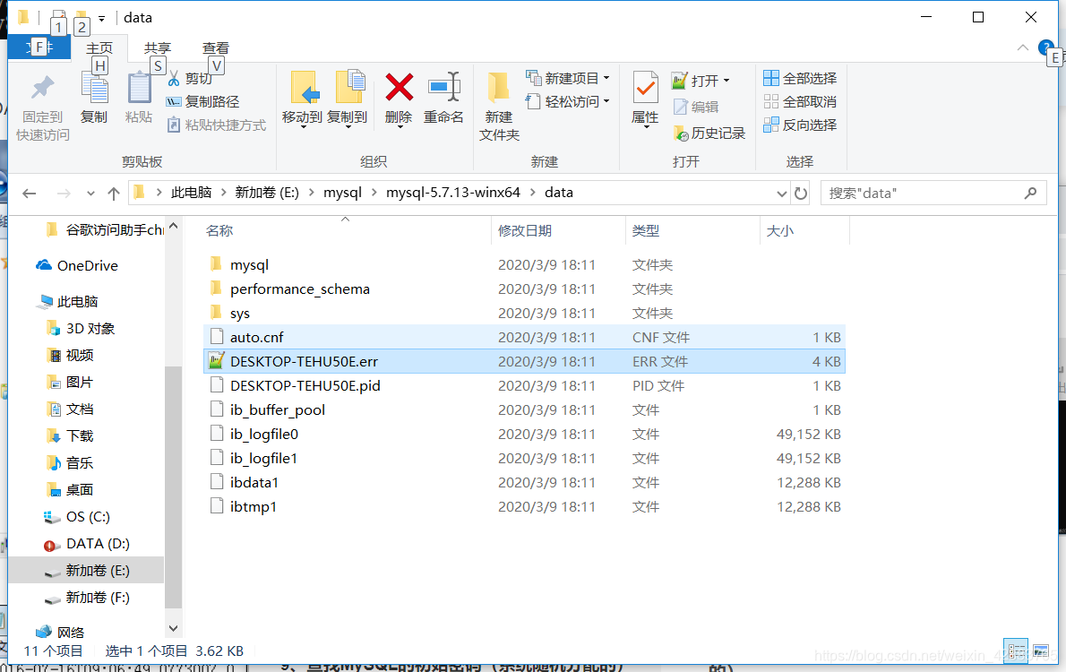Click Paste Shortcut (粘贴快捷方式)

(x=216, y=125)
